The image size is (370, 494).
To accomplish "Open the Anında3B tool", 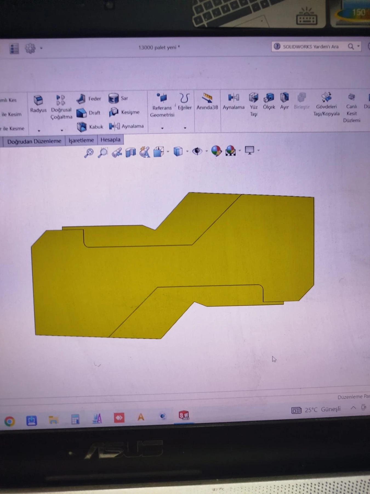I will [207, 102].
